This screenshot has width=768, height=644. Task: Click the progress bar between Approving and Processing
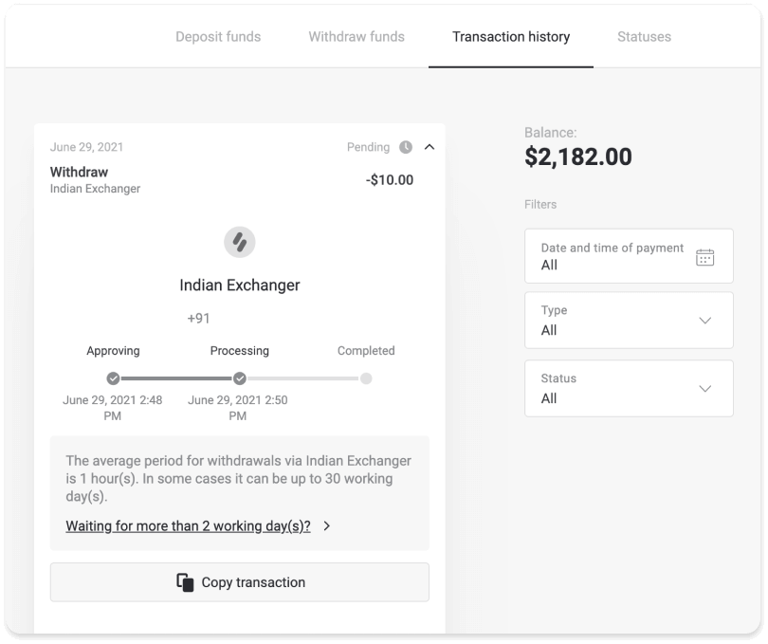pos(176,377)
